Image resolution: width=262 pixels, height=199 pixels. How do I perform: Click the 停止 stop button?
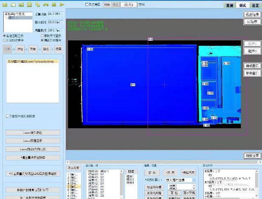click(x=115, y=5)
